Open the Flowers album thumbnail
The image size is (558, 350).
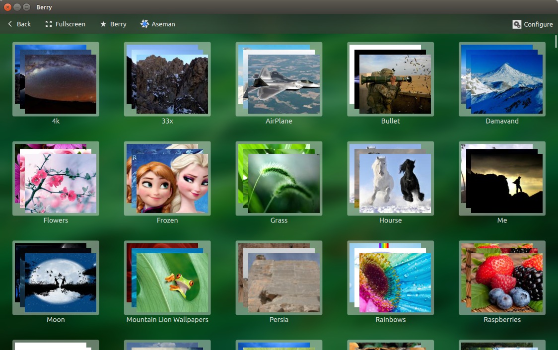(56, 178)
